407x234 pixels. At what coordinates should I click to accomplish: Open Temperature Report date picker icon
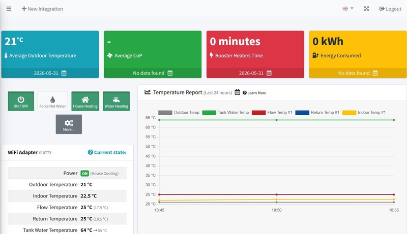point(237,92)
